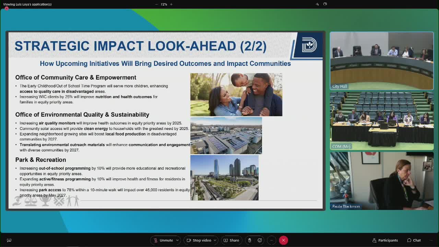This screenshot has width=439, height=247.
Task: Click the annotate icon in the top bar
Action: click(x=317, y=4)
